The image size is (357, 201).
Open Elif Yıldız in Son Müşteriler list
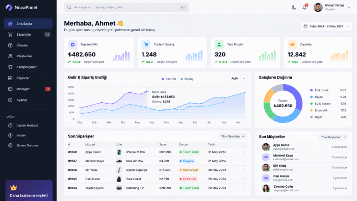tap(304, 167)
